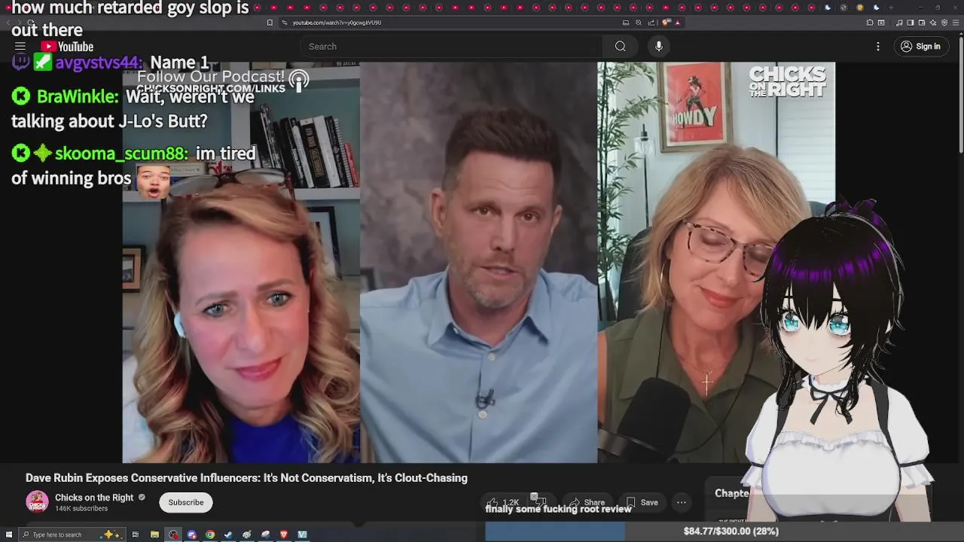Open the Chicks on the Right channel name
964x542 pixels.
tap(94, 498)
